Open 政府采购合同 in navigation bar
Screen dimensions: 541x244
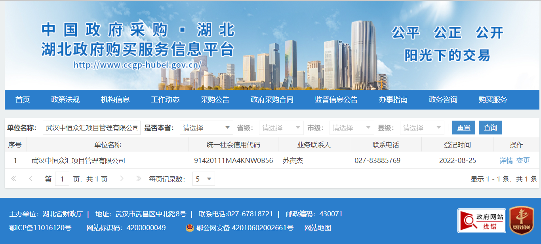click(x=272, y=100)
